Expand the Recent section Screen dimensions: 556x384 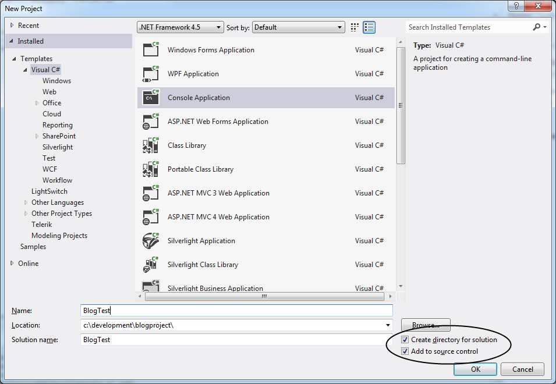(x=12, y=25)
